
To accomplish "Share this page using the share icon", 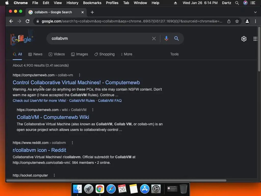I will point(229,21).
